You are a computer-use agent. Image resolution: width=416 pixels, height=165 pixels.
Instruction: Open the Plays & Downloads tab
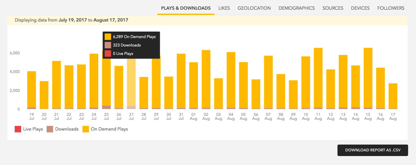tap(186, 8)
